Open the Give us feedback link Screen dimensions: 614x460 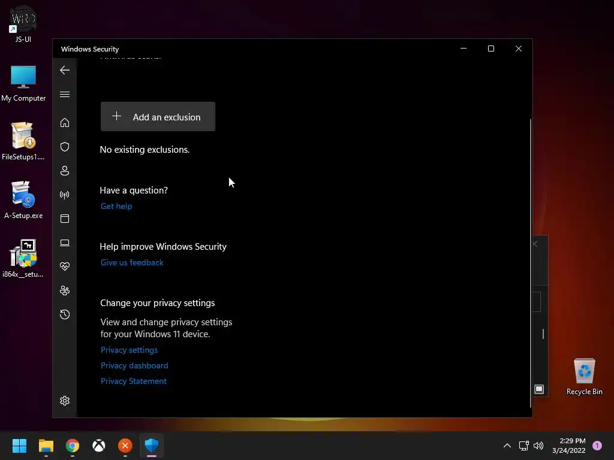(132, 262)
